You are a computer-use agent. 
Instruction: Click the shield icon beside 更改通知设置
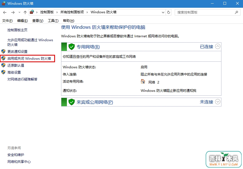click(3, 51)
